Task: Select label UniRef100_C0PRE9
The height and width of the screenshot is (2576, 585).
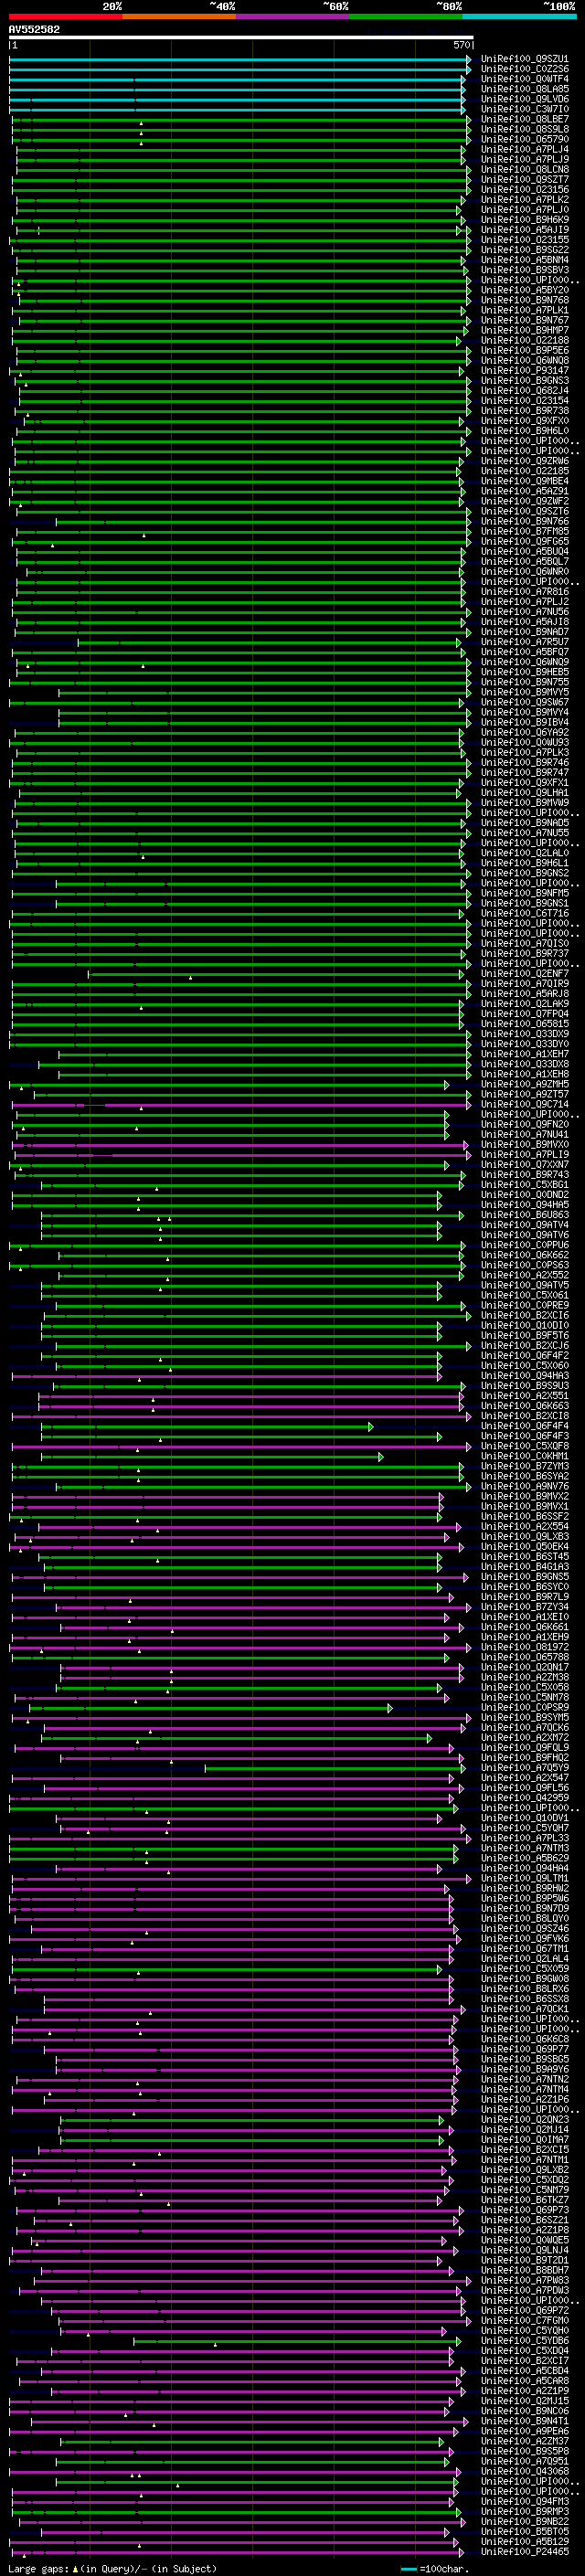Action: (x=524, y=1305)
